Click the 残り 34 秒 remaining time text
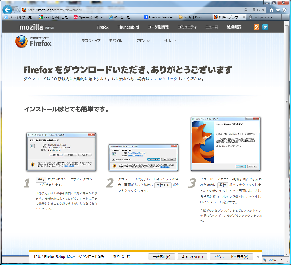The image size is (291, 265). [x=122, y=257]
